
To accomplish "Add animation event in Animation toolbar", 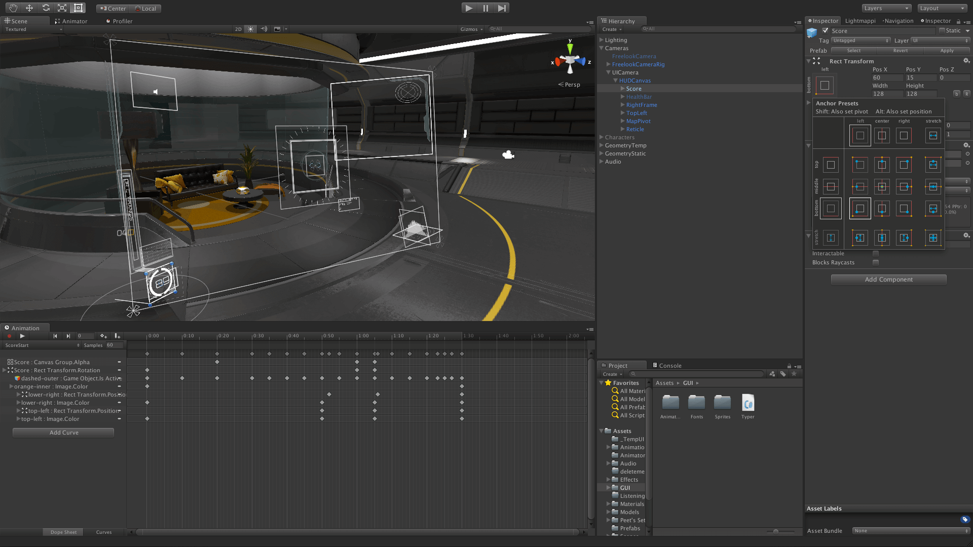I will point(117,336).
